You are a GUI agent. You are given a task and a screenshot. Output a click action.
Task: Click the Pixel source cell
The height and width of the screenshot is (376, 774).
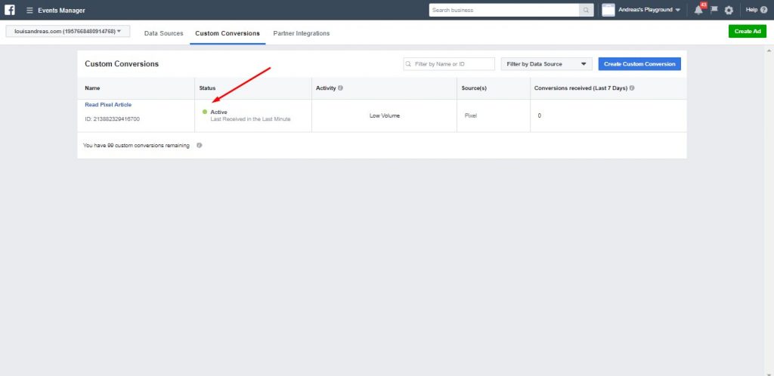pyautogui.click(x=470, y=116)
